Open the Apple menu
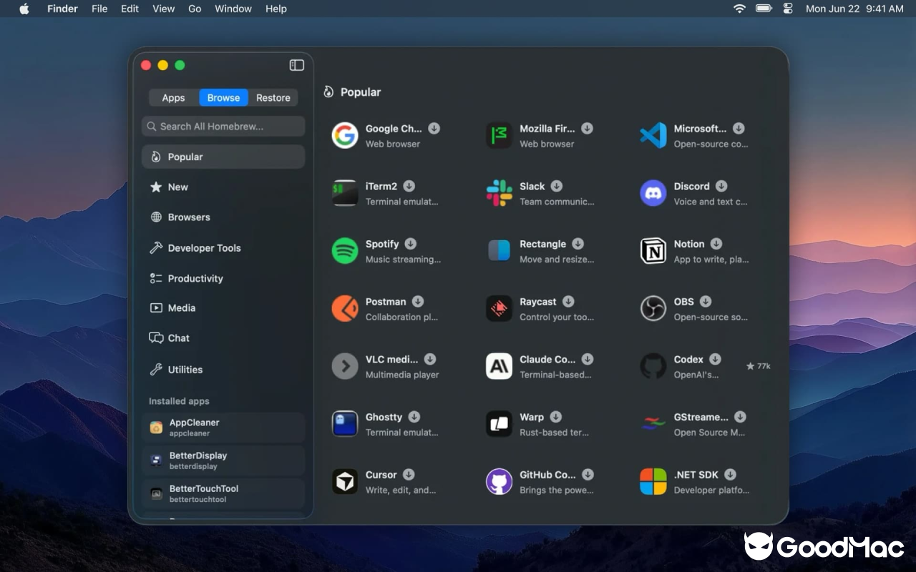The height and width of the screenshot is (572, 916). 24,9
